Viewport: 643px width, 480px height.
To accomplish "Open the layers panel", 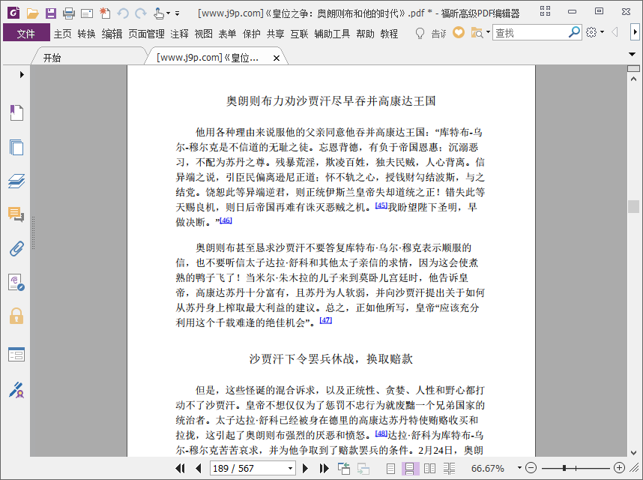I will pos(16,181).
